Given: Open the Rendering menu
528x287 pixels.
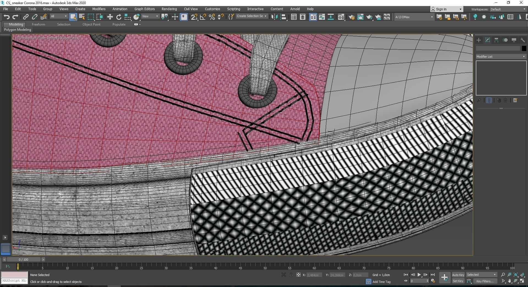Looking at the screenshot, I should pyautogui.click(x=169, y=9).
